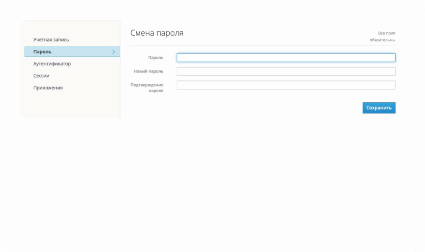
Task: Open the Учетная запись section
Action: (x=51, y=40)
